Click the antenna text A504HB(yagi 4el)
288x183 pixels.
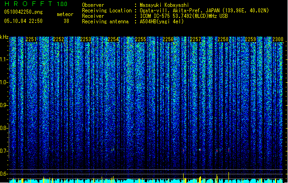pos(162,22)
